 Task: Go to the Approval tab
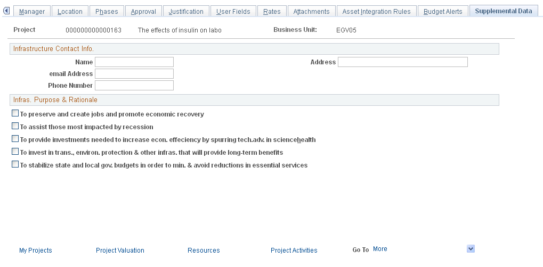tap(143, 11)
